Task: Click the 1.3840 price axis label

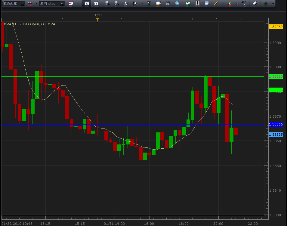Action: [x=275, y=190]
